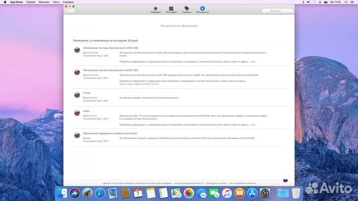Click icon of Security Update 2020-005 entry
The height and width of the screenshot is (201, 358).
[x=77, y=72]
